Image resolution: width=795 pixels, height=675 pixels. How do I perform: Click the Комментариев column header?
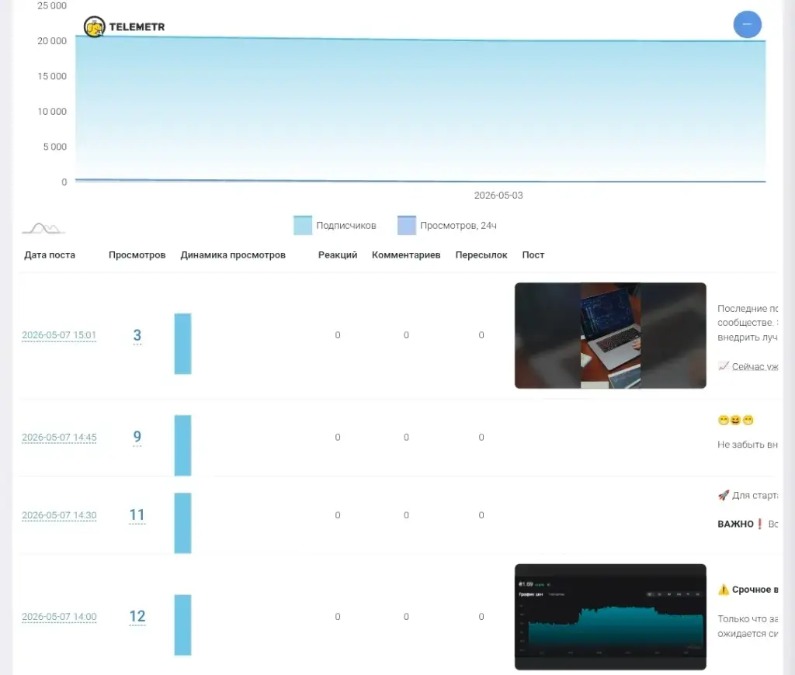pos(406,255)
